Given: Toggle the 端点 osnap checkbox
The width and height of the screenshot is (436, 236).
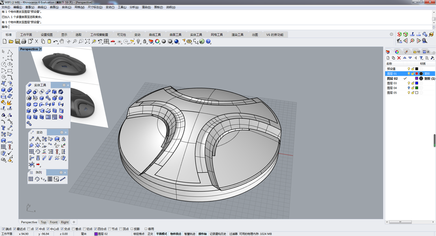Looking at the screenshot, I should tap(4, 229).
